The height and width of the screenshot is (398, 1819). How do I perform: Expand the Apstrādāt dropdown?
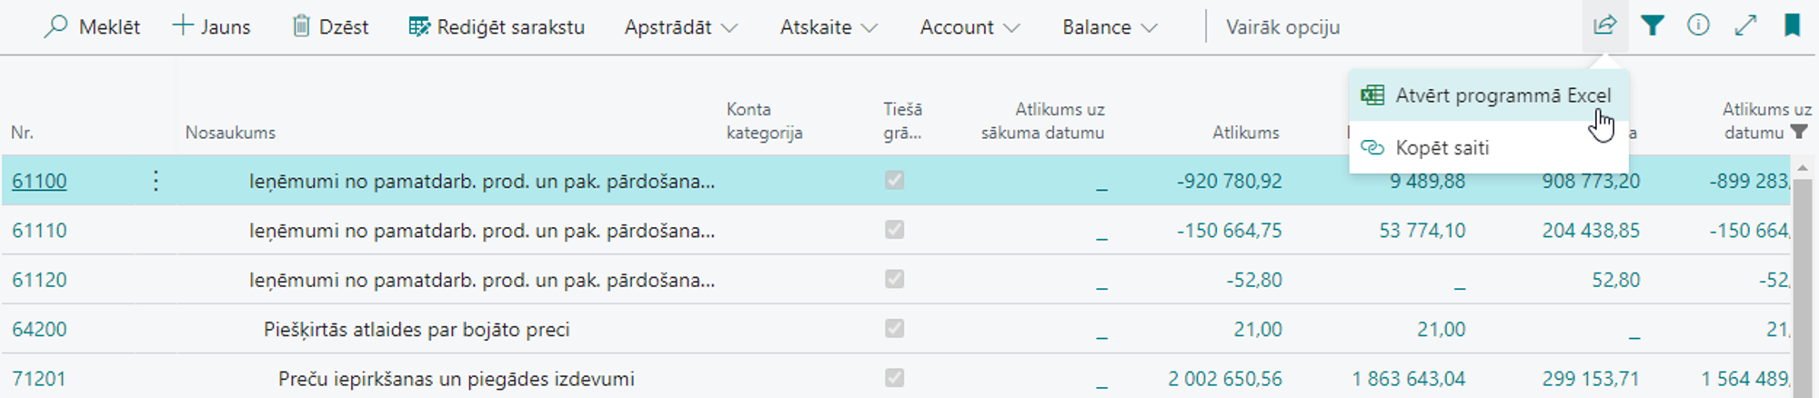[x=680, y=27]
